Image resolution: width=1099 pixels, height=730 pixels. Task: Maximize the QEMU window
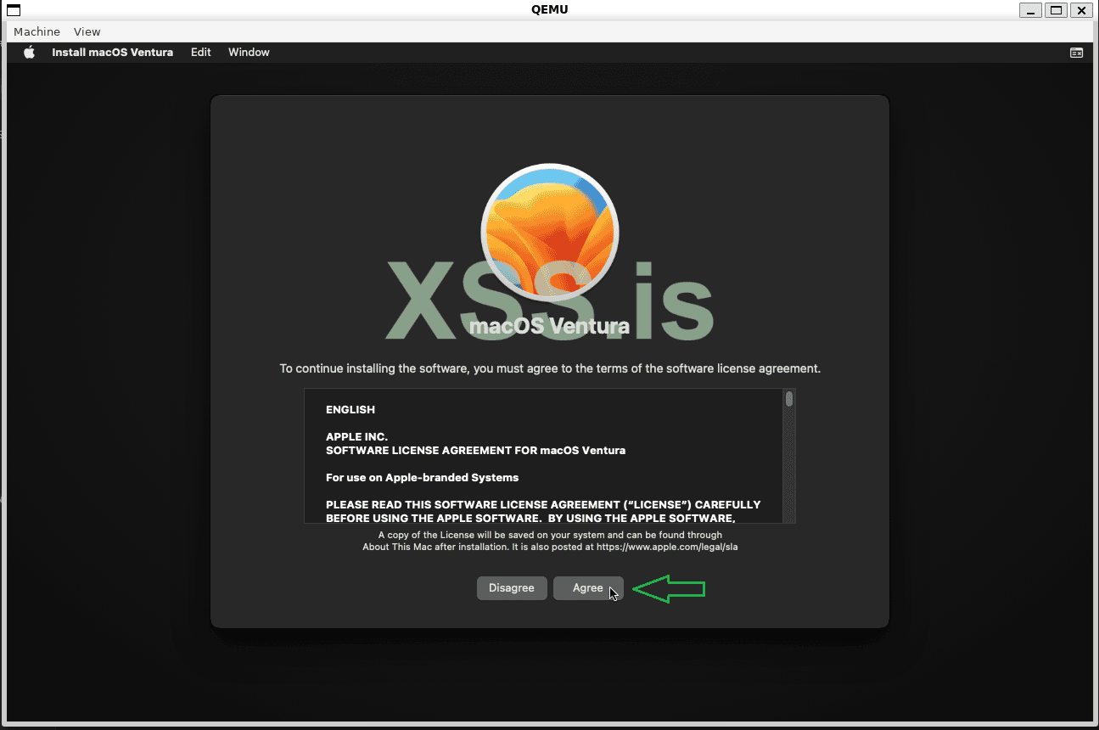[1056, 10]
